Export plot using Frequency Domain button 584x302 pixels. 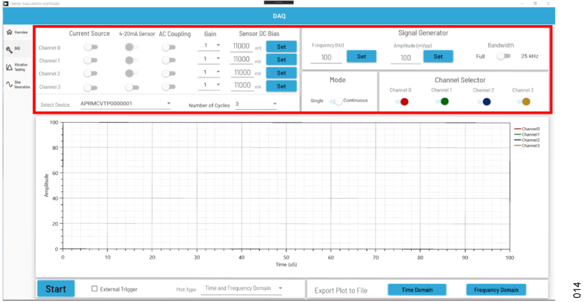click(x=496, y=290)
